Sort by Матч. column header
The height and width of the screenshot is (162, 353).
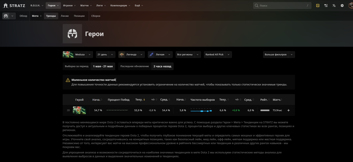coord(277,100)
